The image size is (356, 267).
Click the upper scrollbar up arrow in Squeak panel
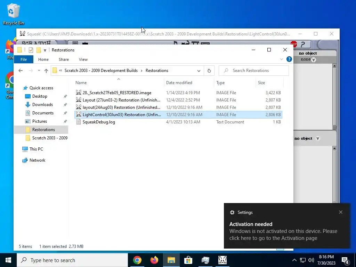pyautogui.click(x=334, y=66)
